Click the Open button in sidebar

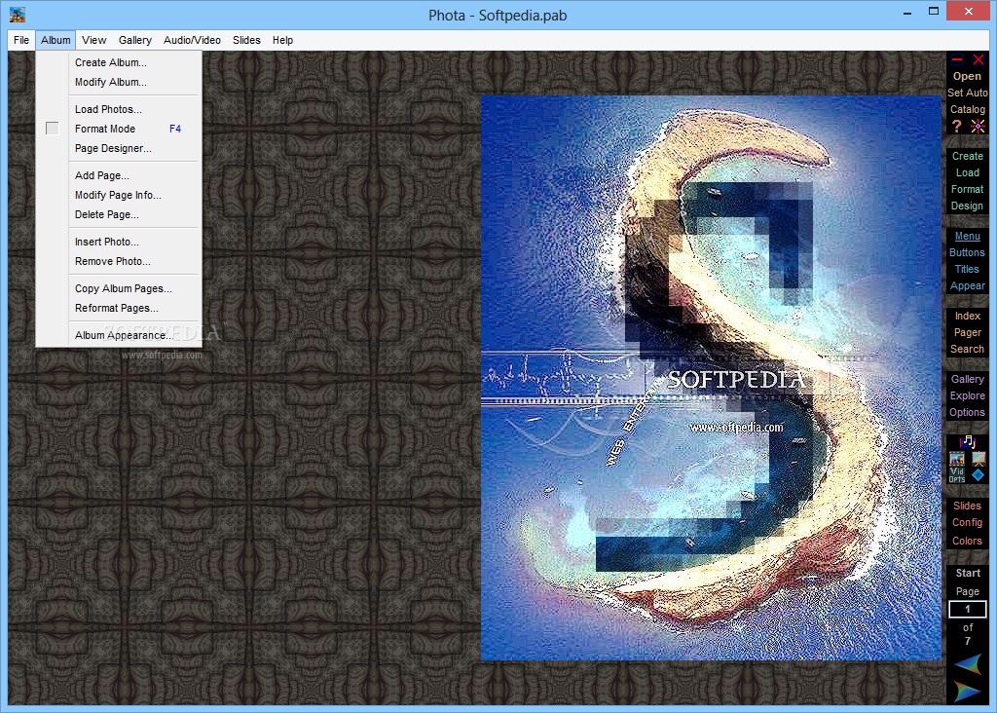(x=967, y=76)
